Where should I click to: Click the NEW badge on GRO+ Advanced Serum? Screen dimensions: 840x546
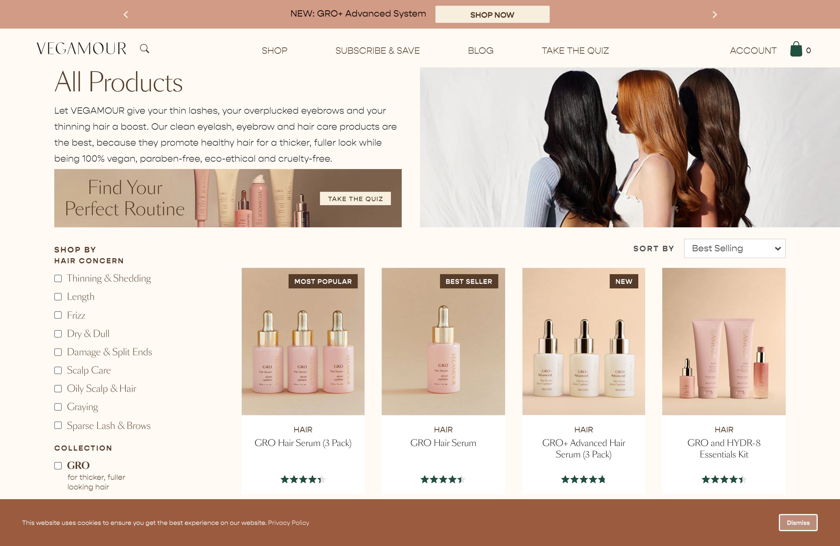click(624, 282)
